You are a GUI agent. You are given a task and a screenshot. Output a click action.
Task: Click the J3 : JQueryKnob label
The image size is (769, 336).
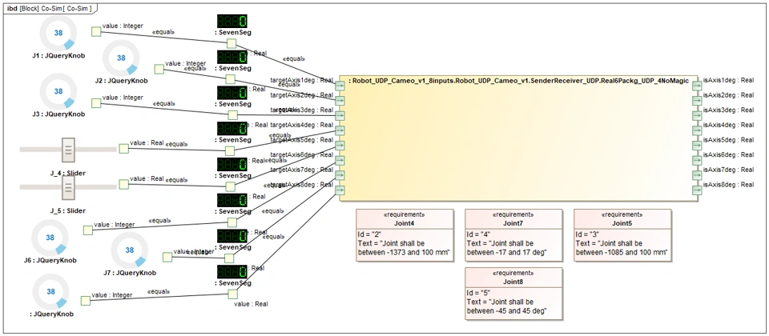click(58, 114)
